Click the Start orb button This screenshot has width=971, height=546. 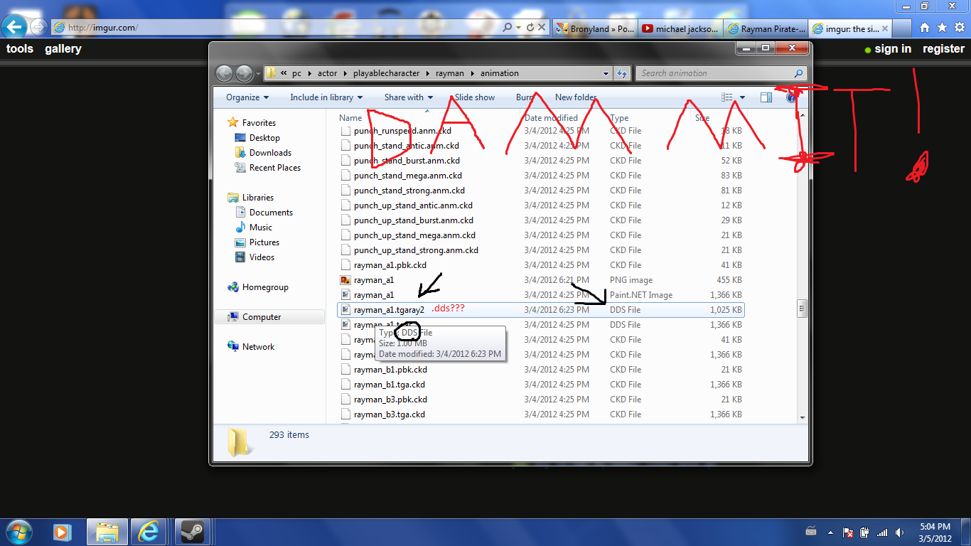(18, 531)
